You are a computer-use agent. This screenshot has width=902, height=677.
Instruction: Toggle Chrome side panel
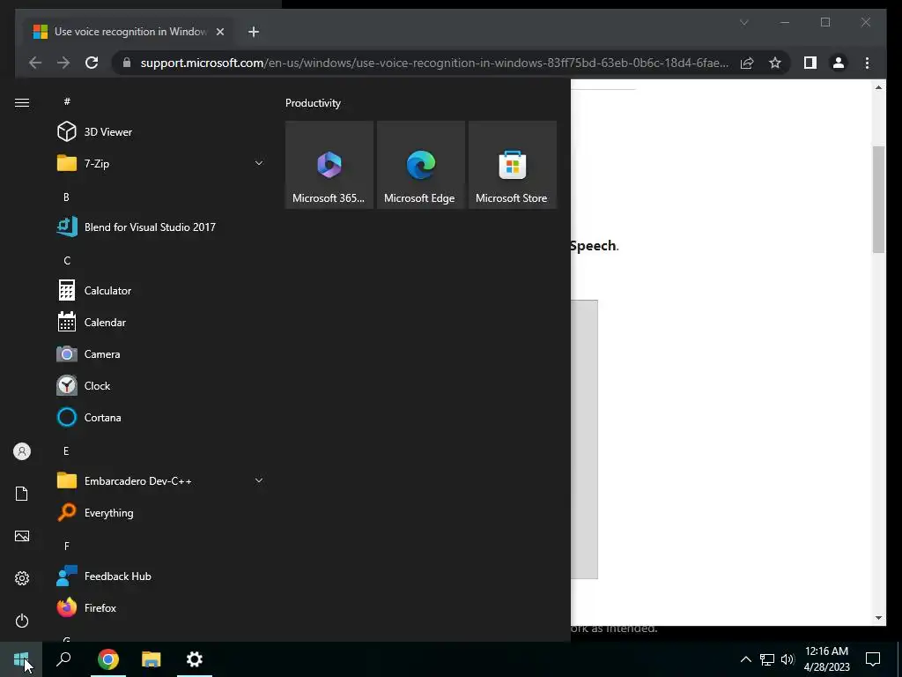coord(810,63)
